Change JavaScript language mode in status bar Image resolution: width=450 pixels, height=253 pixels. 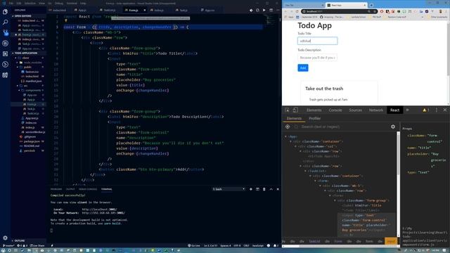point(258,245)
